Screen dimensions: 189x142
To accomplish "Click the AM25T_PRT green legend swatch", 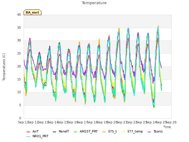I will click(75, 132).
